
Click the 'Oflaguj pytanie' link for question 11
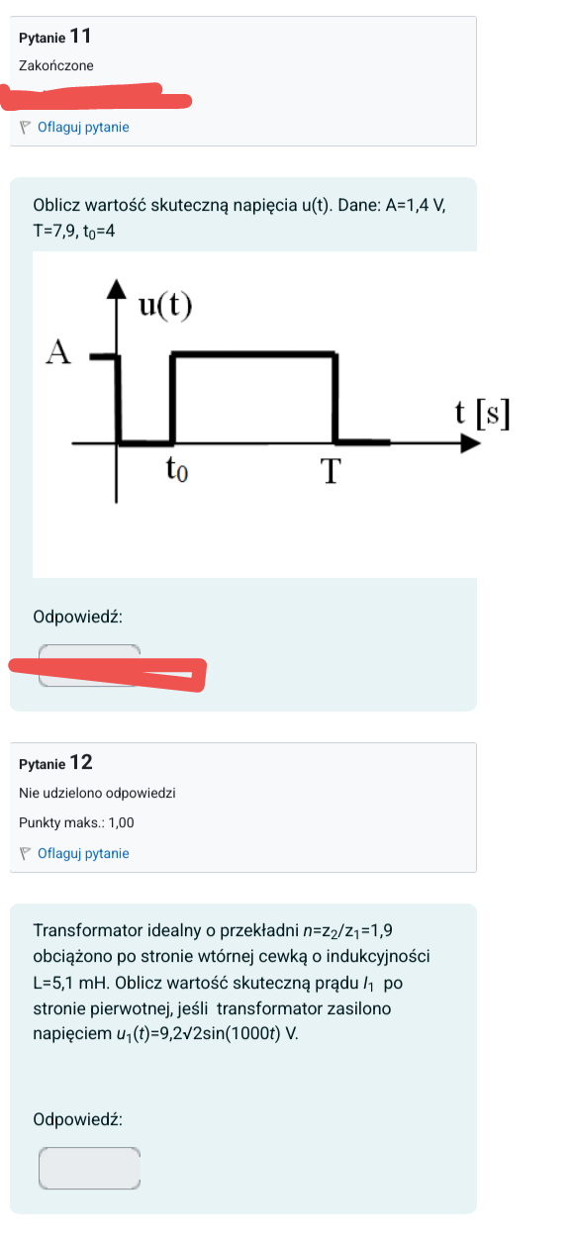(83, 127)
